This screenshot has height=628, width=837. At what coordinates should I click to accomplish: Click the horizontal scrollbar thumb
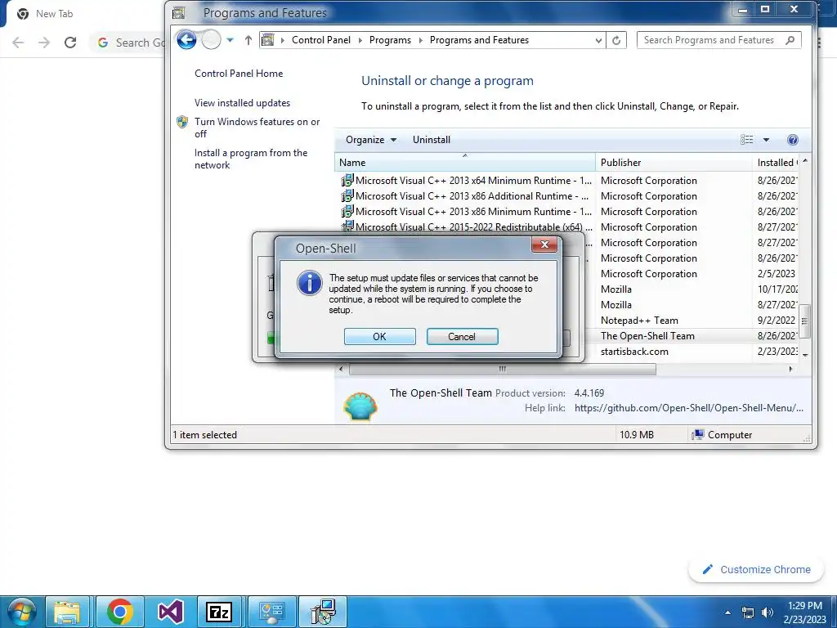point(503,369)
